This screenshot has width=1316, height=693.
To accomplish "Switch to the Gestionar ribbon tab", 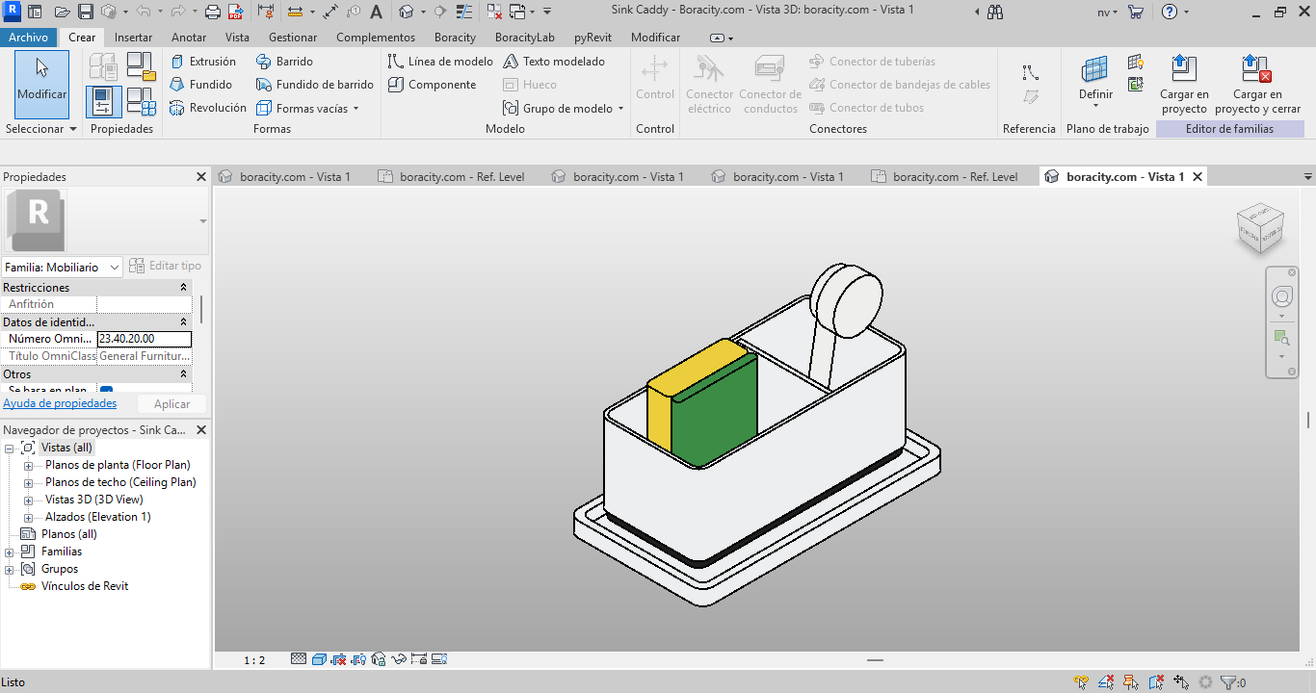I will pos(293,38).
